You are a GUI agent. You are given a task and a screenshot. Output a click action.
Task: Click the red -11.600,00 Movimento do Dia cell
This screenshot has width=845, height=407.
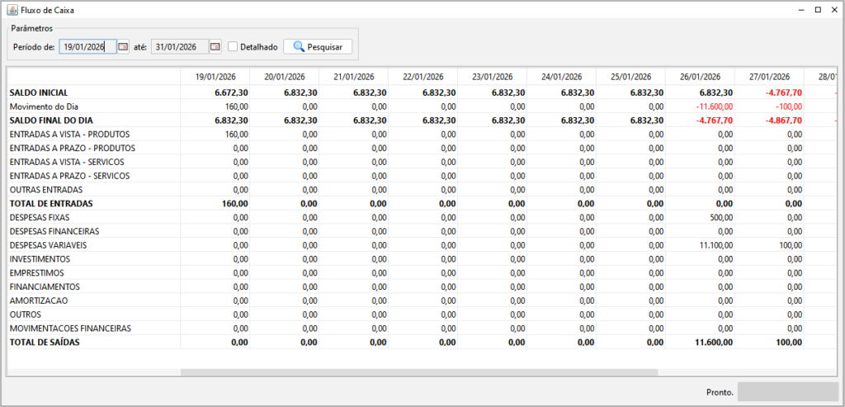coord(709,106)
